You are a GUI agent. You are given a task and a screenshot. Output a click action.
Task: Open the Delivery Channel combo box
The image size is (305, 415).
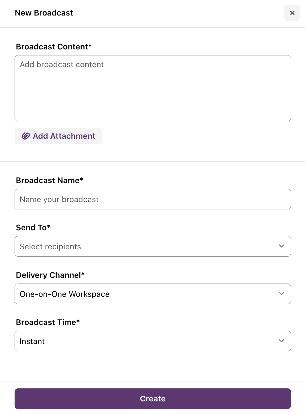coord(153,294)
